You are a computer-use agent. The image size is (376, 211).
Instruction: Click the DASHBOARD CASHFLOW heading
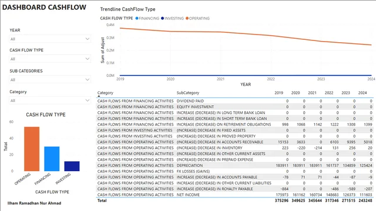[x=44, y=7]
